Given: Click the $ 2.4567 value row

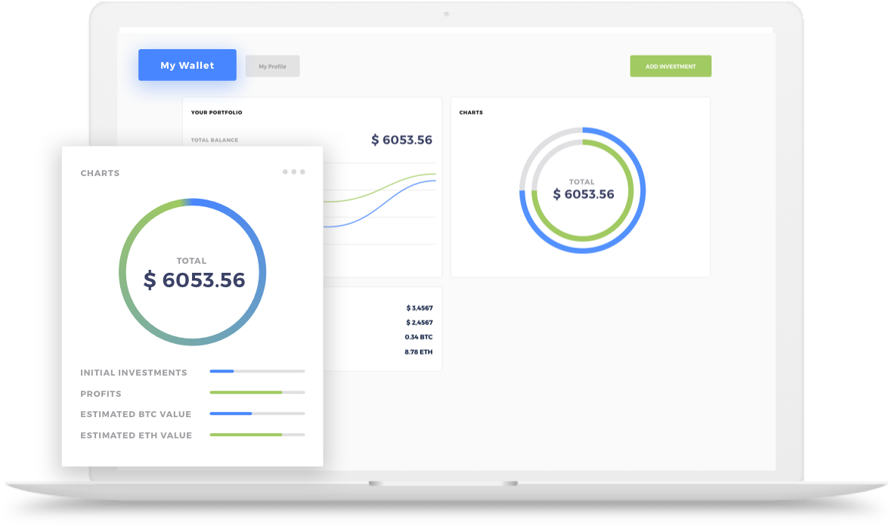Looking at the screenshot, I should (419, 323).
